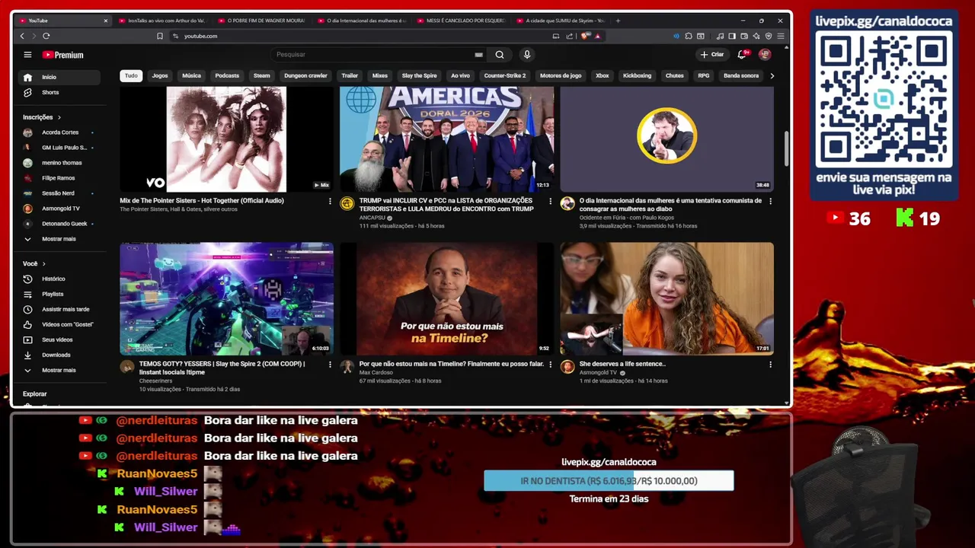975x548 pixels.
Task: Select the Ao vivo filter chip
Action: (x=460, y=75)
